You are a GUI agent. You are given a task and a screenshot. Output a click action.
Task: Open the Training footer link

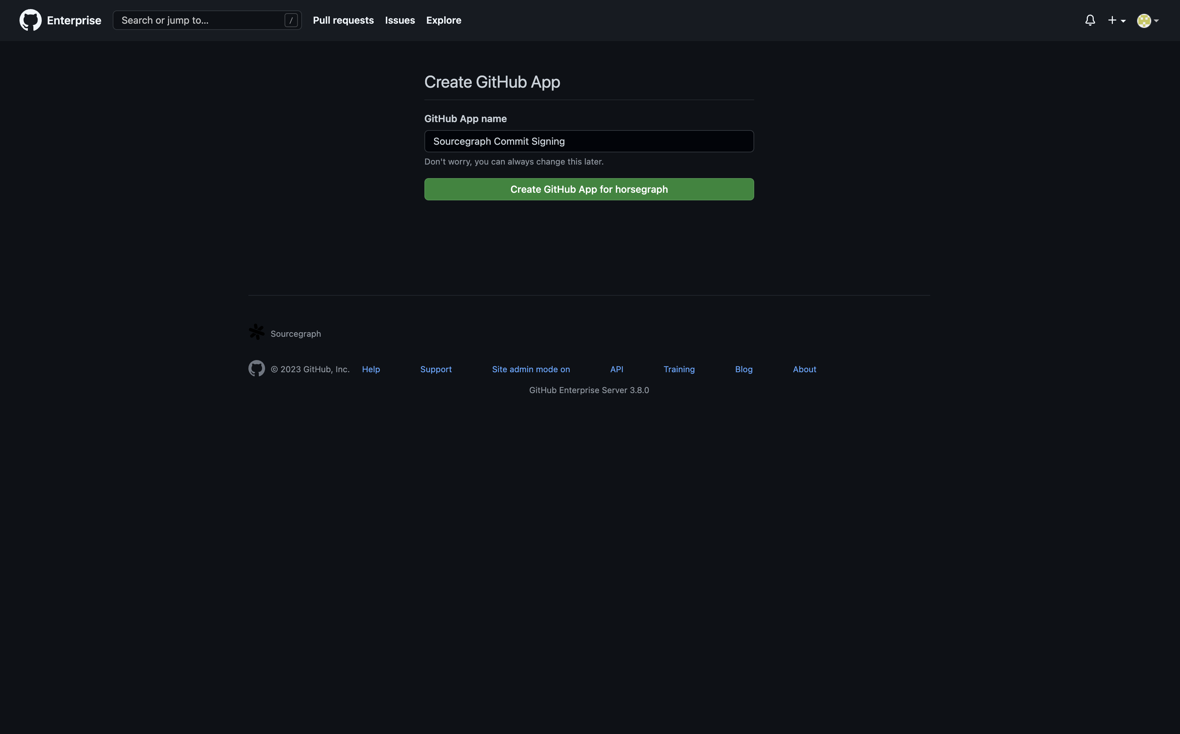[x=679, y=369]
